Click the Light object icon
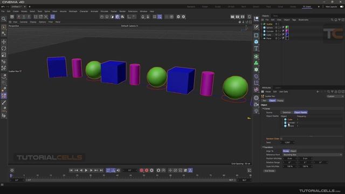 tap(257, 111)
